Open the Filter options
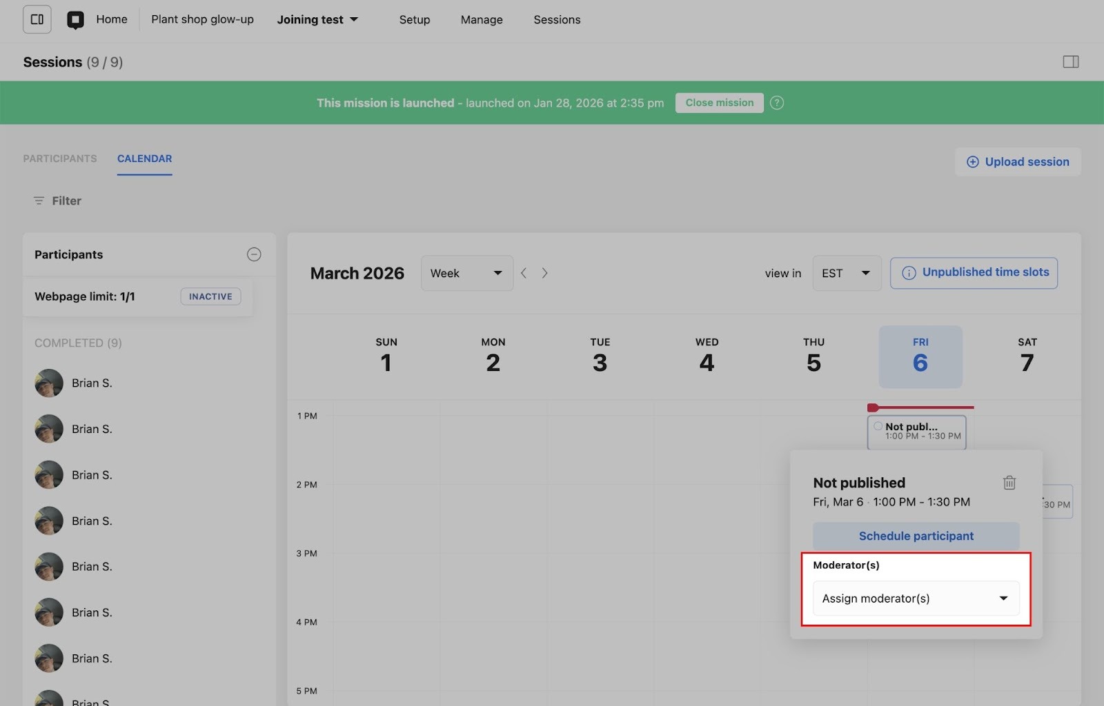The width and height of the screenshot is (1104, 706). pyautogui.click(x=57, y=201)
